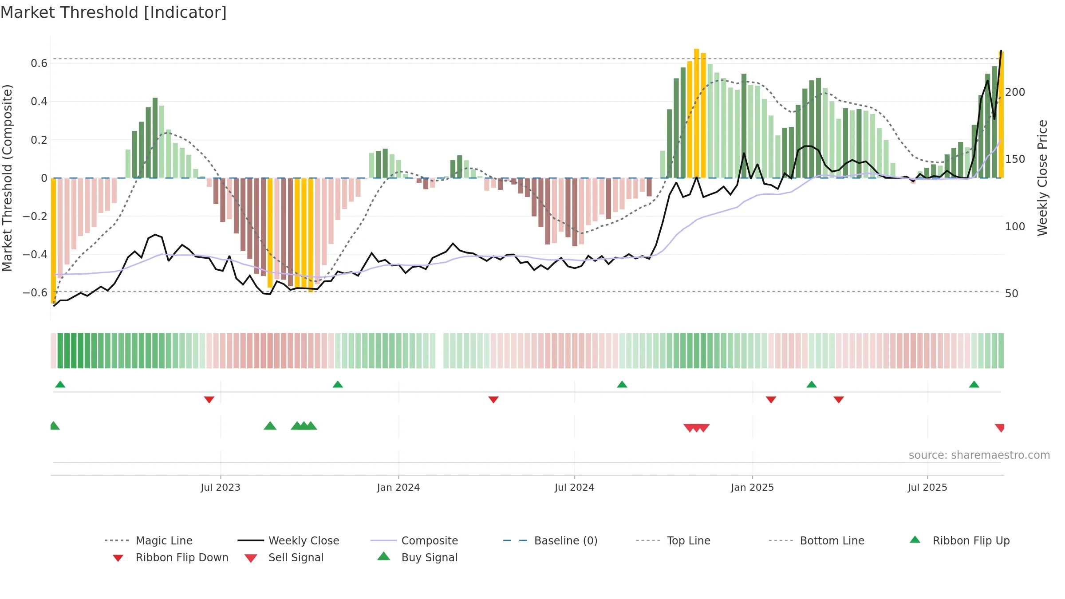Click the source: sharemaestro.com label
The height and width of the screenshot is (599, 1065).
point(979,455)
